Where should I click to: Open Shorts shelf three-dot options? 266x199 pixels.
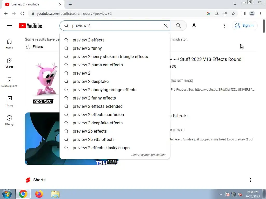250,180
